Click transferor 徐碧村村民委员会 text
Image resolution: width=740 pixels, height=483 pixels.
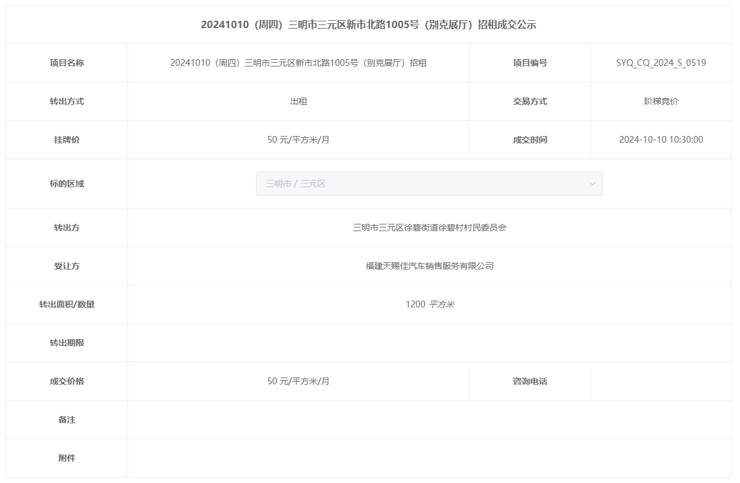pos(429,227)
